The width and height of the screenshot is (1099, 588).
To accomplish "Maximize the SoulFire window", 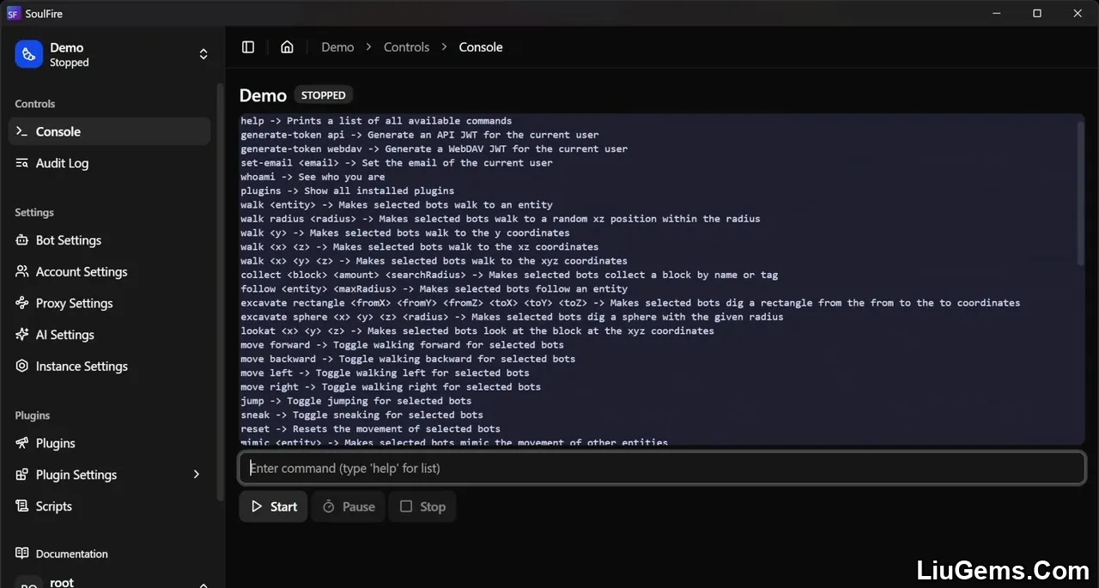I will tap(1037, 14).
